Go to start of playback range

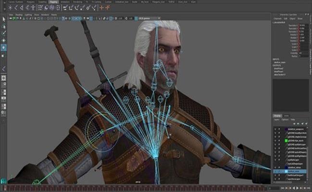(x=283, y=188)
